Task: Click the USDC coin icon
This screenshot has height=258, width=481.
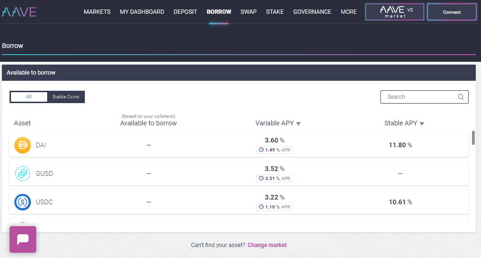Action: pyautogui.click(x=23, y=202)
